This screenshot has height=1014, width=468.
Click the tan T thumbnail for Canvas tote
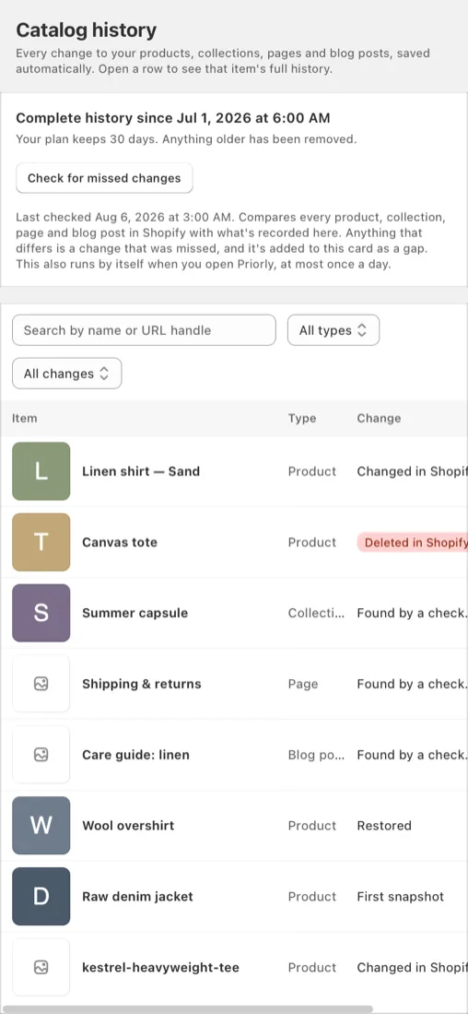(x=41, y=542)
